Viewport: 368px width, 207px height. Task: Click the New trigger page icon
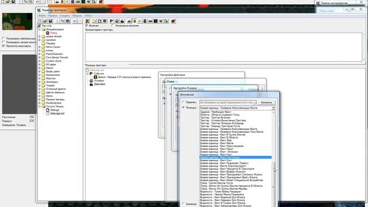pyautogui.click(x=99, y=21)
